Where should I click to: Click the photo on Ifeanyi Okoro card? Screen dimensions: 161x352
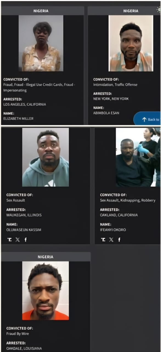[x=138, y=157]
